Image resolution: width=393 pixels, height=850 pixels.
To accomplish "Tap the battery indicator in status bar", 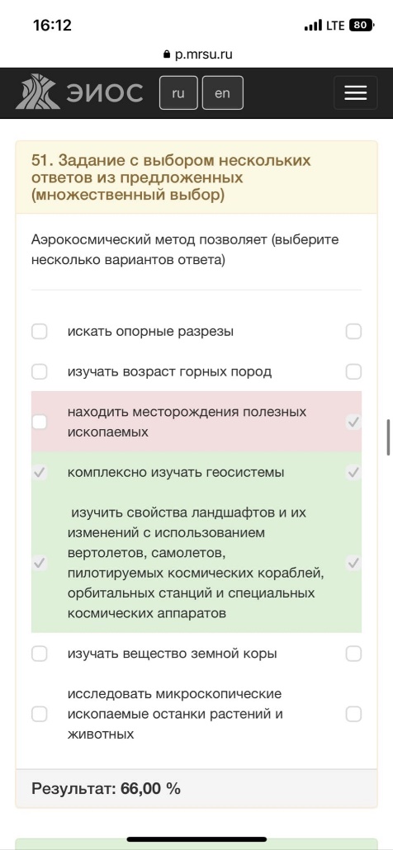I will [x=361, y=26].
